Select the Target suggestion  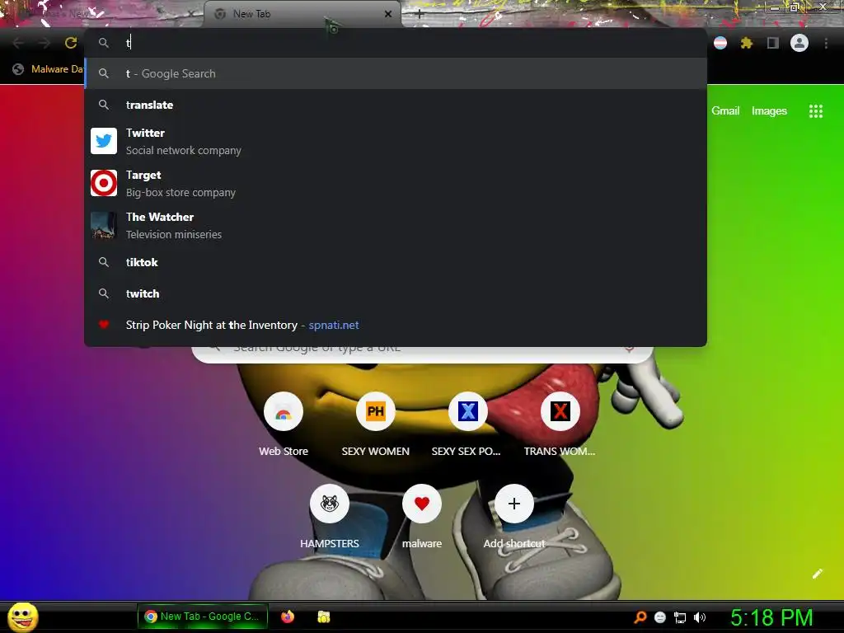coord(396,183)
